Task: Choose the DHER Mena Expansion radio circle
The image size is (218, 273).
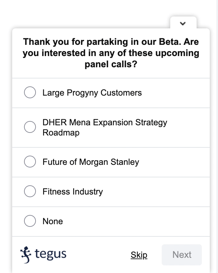Action: [30, 127]
